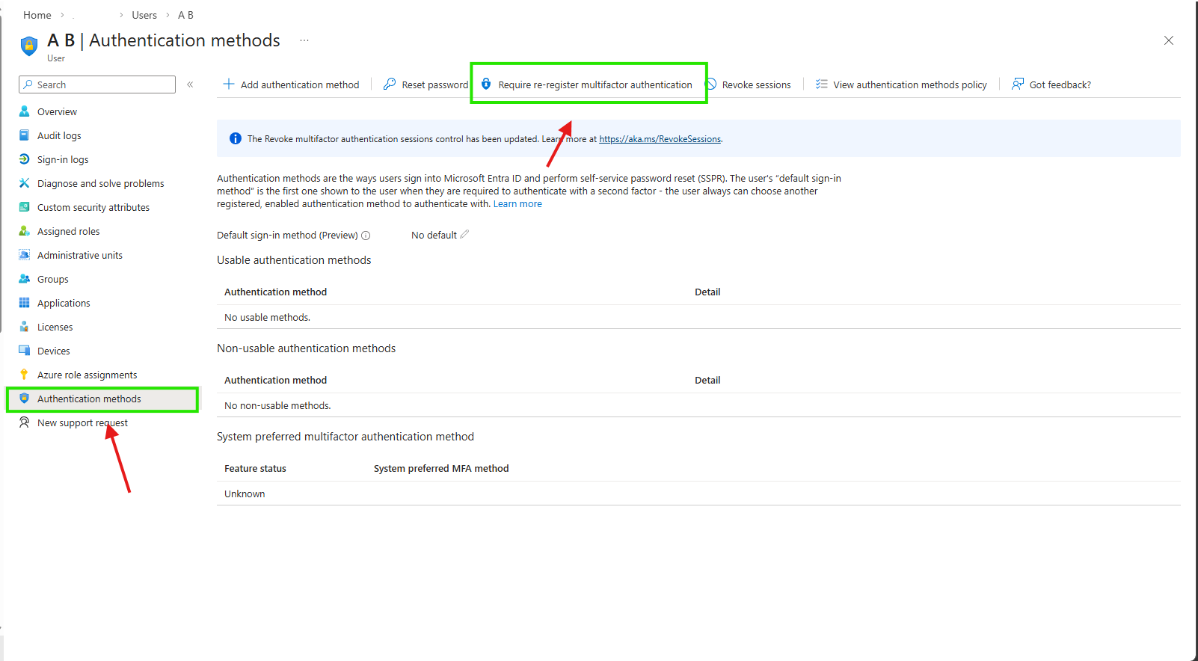The height and width of the screenshot is (661, 1198).
Task: Click the key icon beside Reset password
Action: [x=390, y=84]
